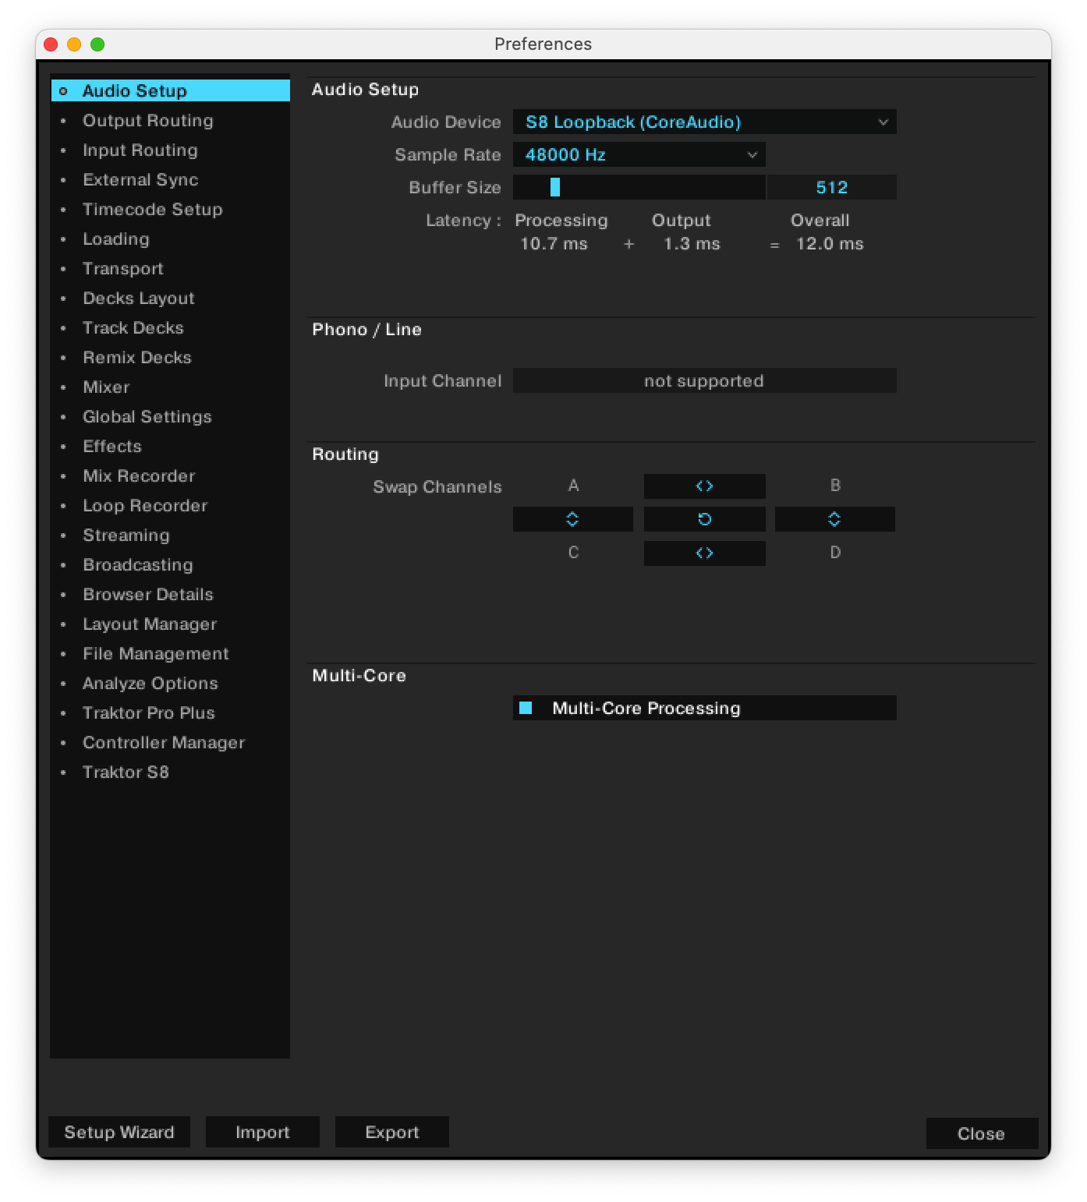The image size is (1087, 1202).
Task: Click the Overall latency value 12.0 ms
Action: (830, 244)
